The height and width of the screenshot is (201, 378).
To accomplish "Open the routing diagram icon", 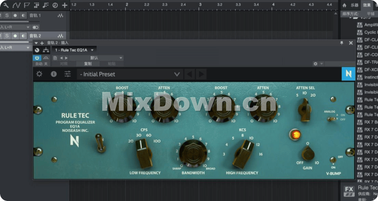I will pos(46,50).
